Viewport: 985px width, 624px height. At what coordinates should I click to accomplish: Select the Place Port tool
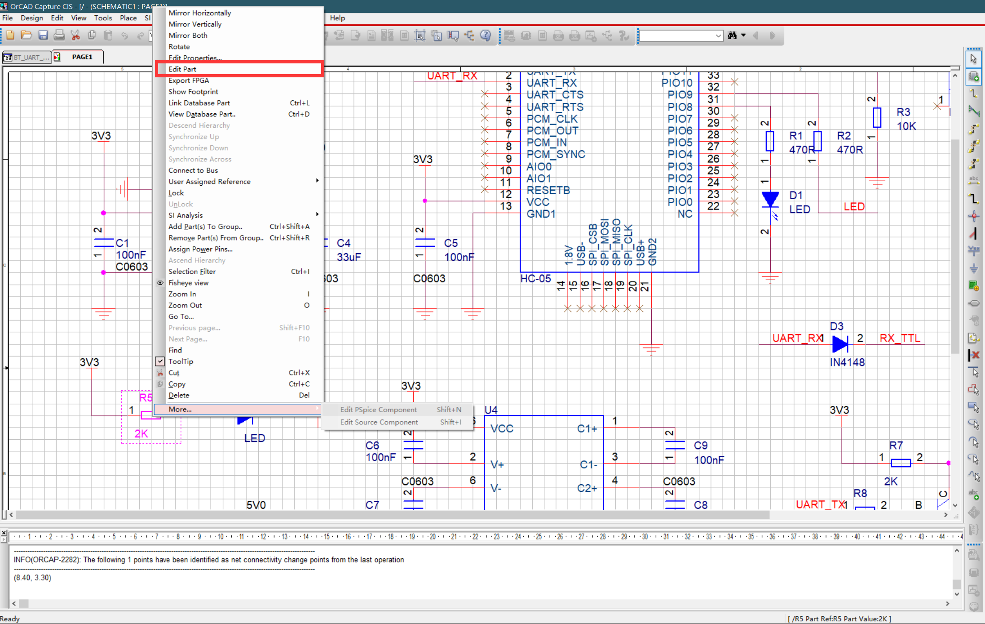click(973, 303)
